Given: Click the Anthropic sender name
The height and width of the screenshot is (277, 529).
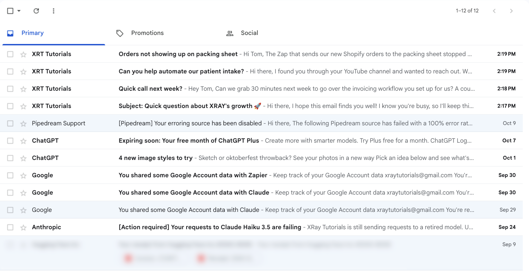Looking at the screenshot, I should click(x=46, y=227).
